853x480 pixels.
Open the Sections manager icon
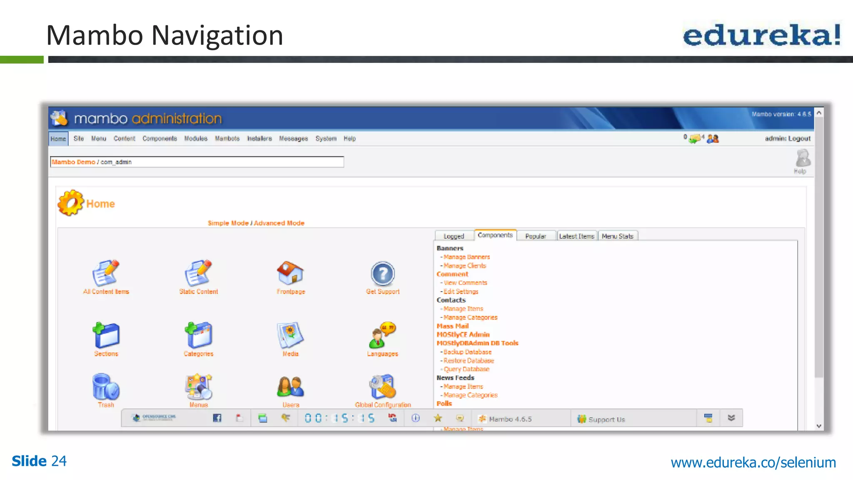click(106, 335)
